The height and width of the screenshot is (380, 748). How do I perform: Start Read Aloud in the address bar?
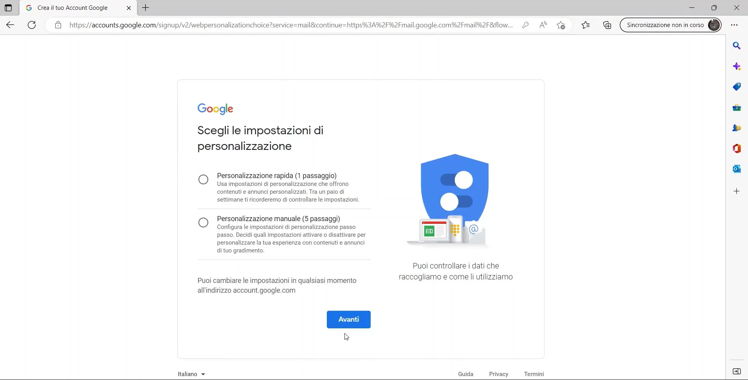543,25
